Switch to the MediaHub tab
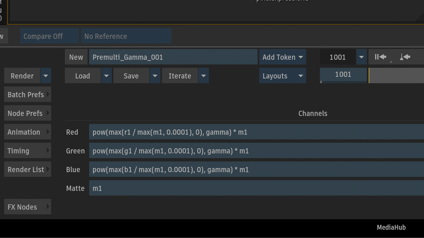 tap(391, 227)
